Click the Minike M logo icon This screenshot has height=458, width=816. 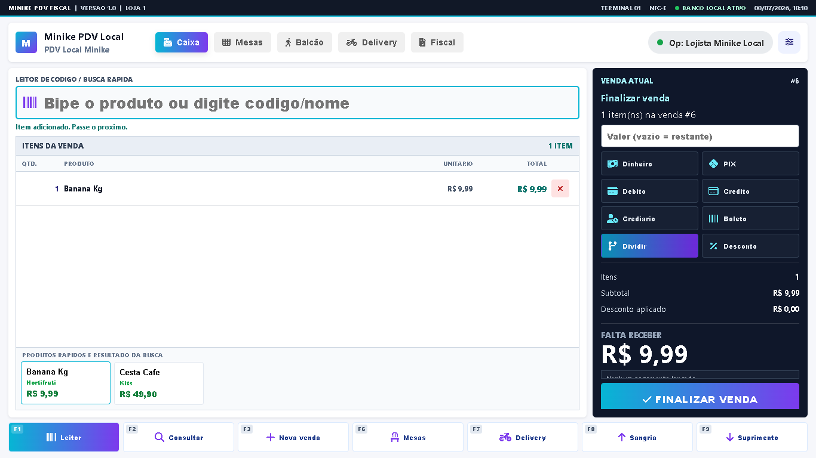pos(26,42)
